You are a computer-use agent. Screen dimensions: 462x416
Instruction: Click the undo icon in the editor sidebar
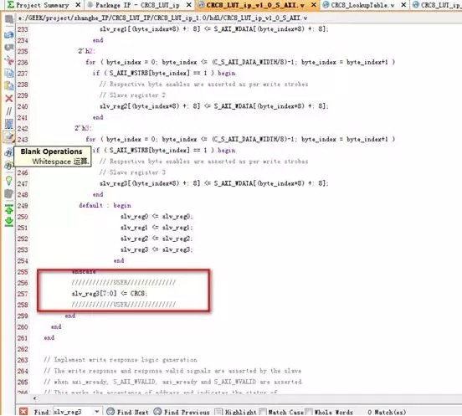(9, 34)
